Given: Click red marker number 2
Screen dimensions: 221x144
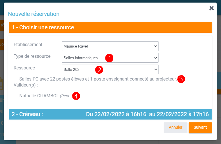Looking at the screenshot, I should coord(99,69).
